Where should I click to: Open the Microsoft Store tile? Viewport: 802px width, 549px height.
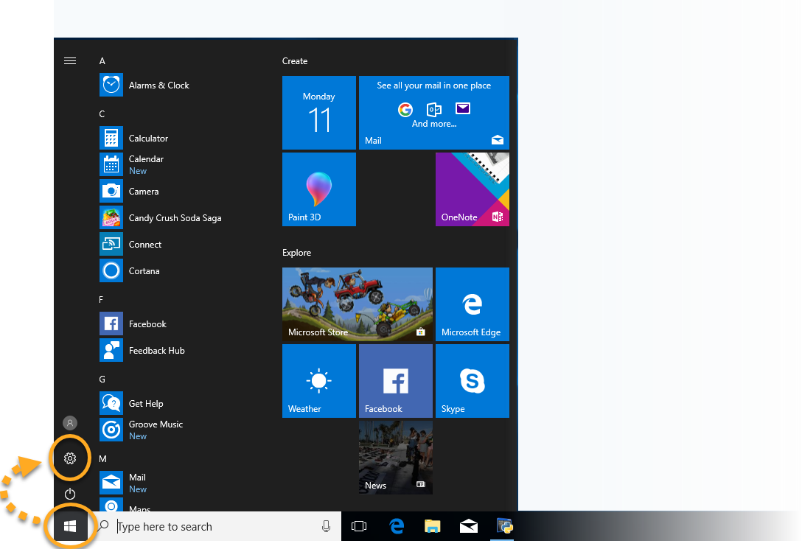click(358, 304)
